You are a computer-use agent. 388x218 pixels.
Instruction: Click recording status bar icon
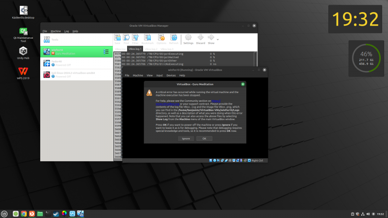coord(238,160)
